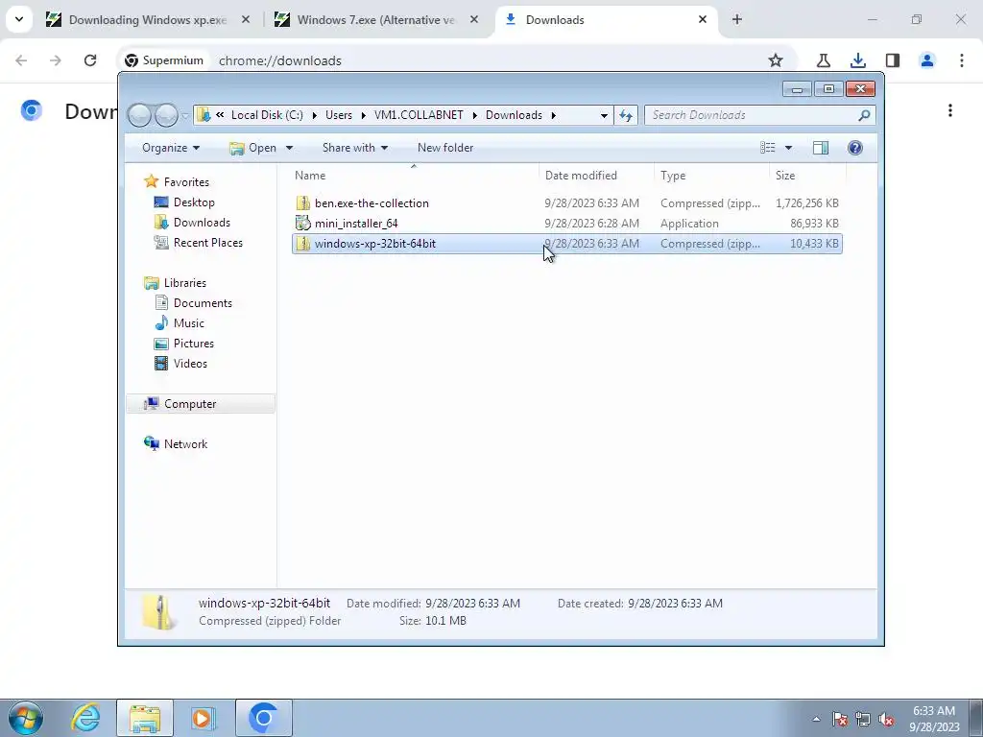Open Chrome Labs flask icon

tap(823, 60)
